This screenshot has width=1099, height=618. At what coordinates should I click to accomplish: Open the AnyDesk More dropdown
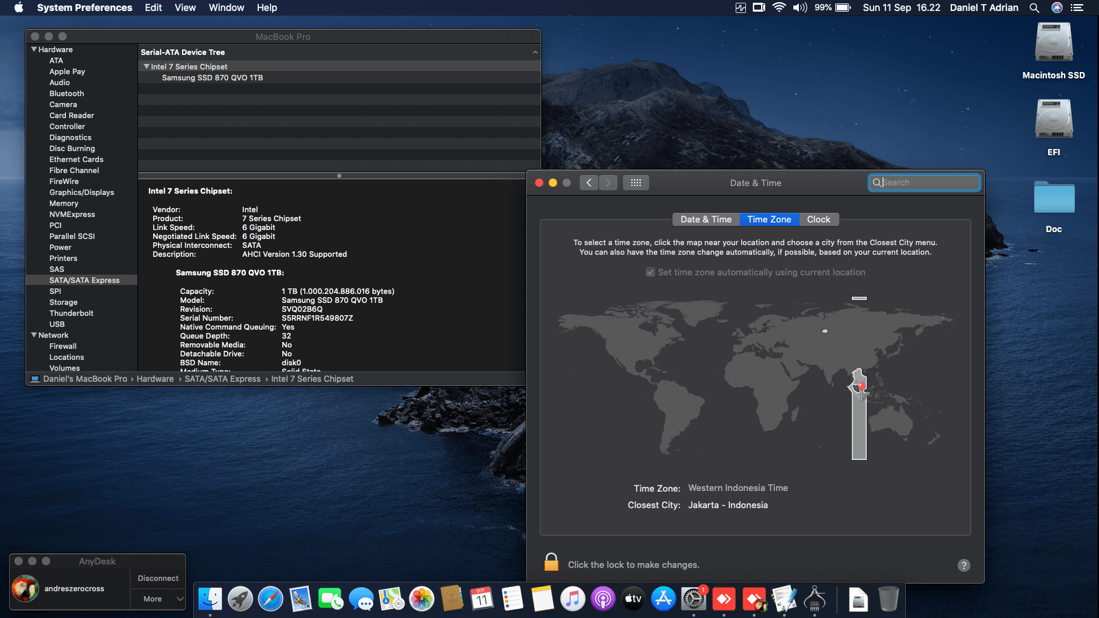click(x=158, y=599)
